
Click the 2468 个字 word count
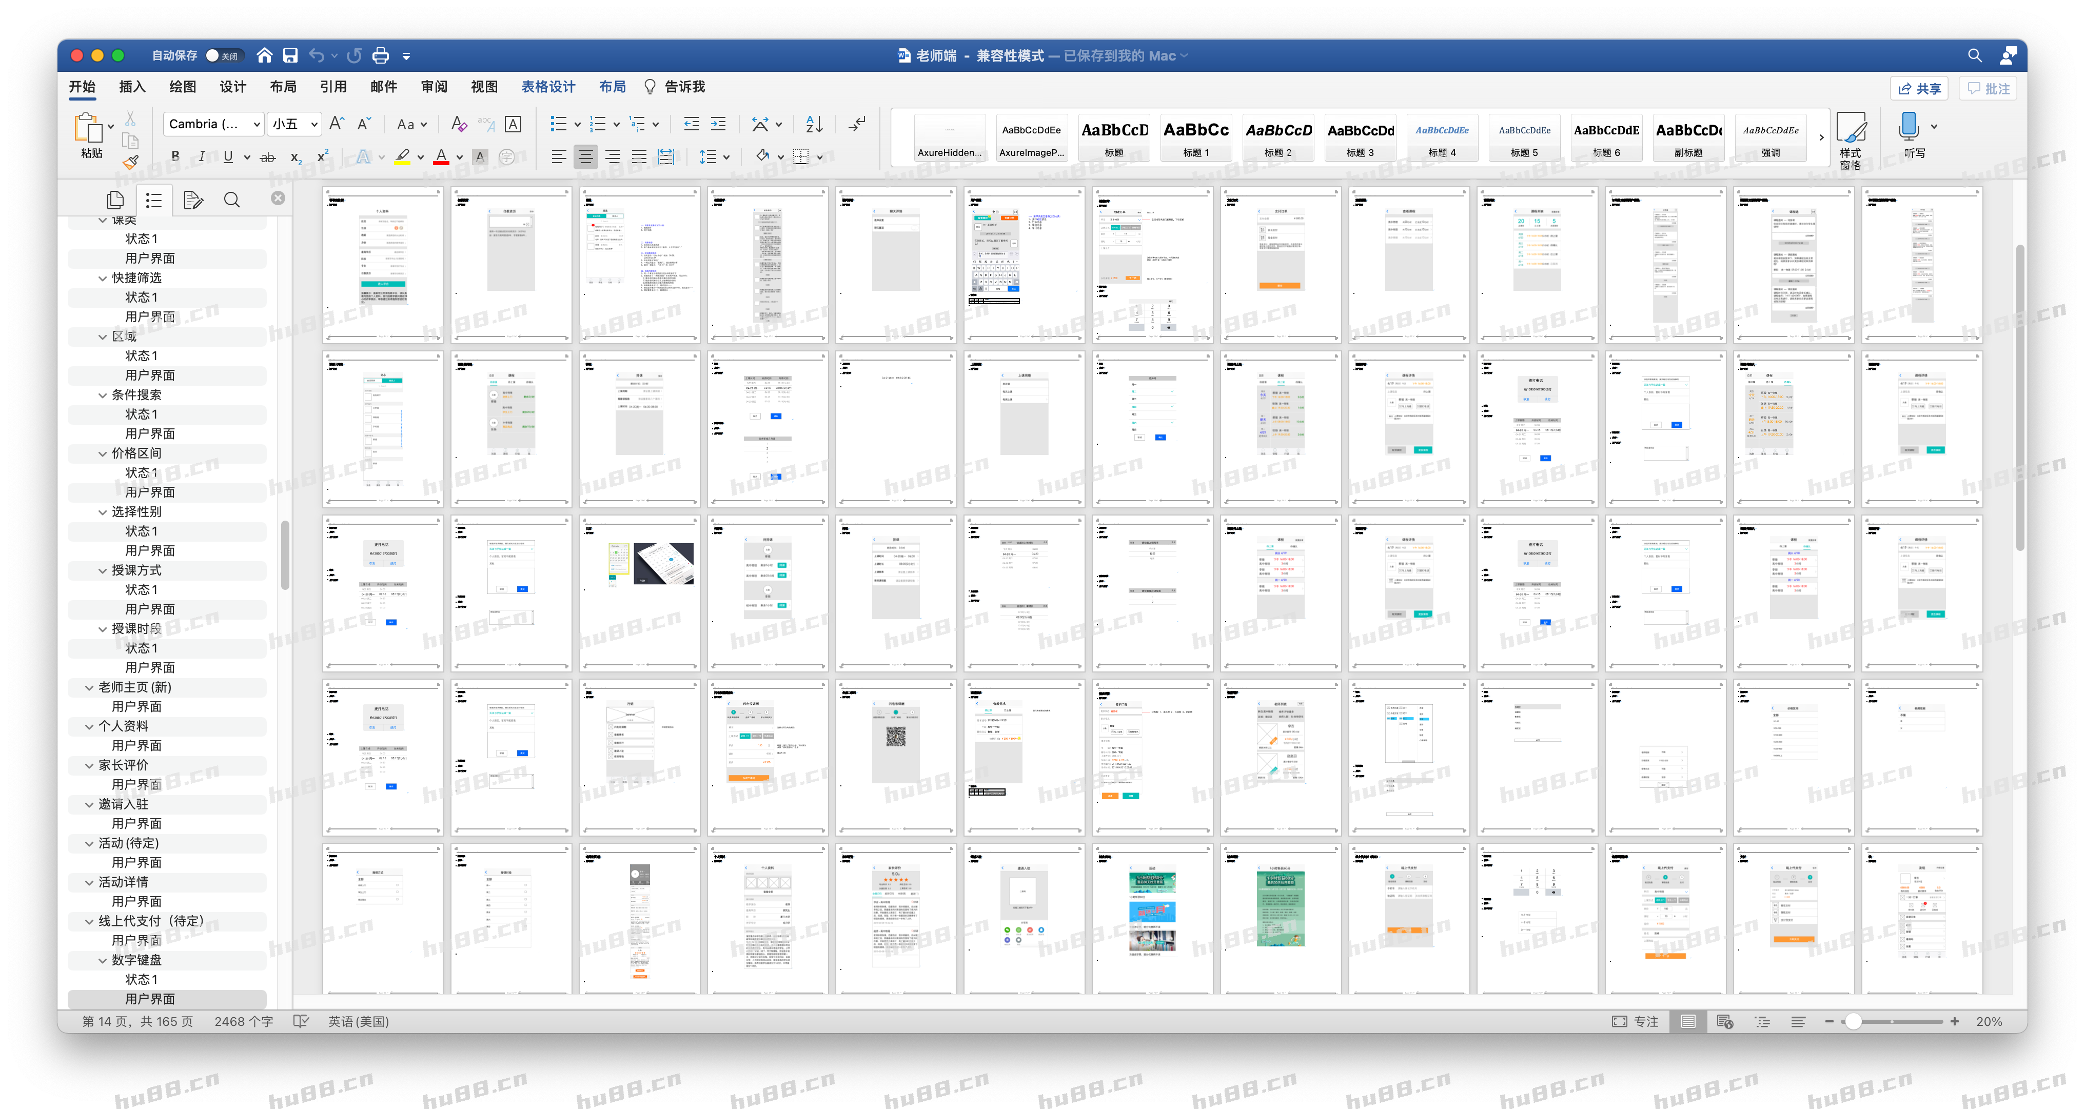point(244,1022)
